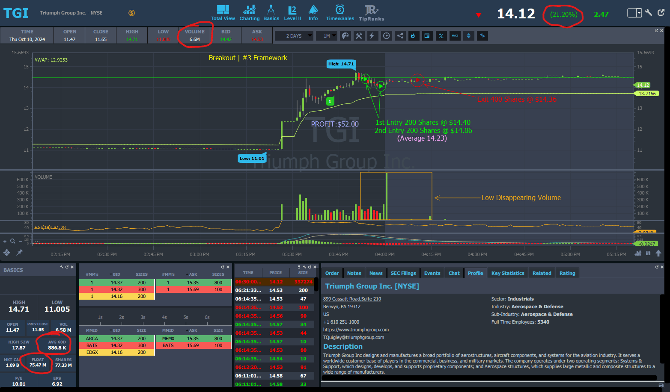Click the TGI ticker symbol in header
The height and width of the screenshot is (392, 670).
tap(16, 13)
